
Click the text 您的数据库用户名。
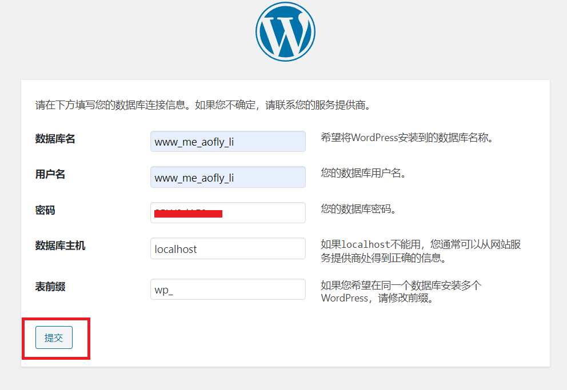[x=363, y=173]
